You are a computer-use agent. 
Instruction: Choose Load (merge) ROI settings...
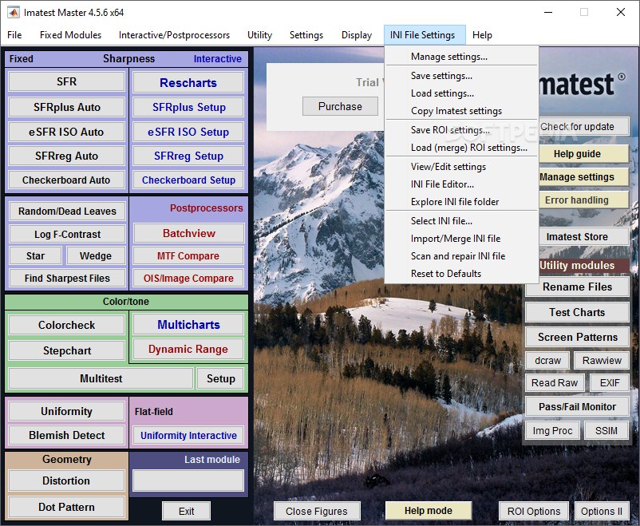click(x=461, y=148)
